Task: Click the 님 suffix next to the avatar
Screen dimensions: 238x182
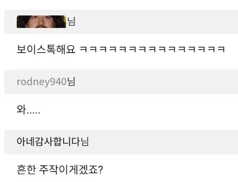Action: (71, 21)
